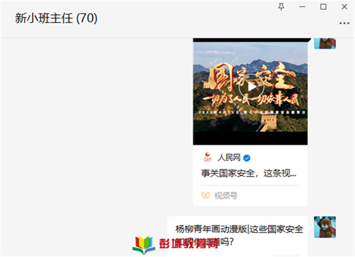
Task: Click the blue verified badge next to 人民网
Action: pyautogui.click(x=247, y=158)
